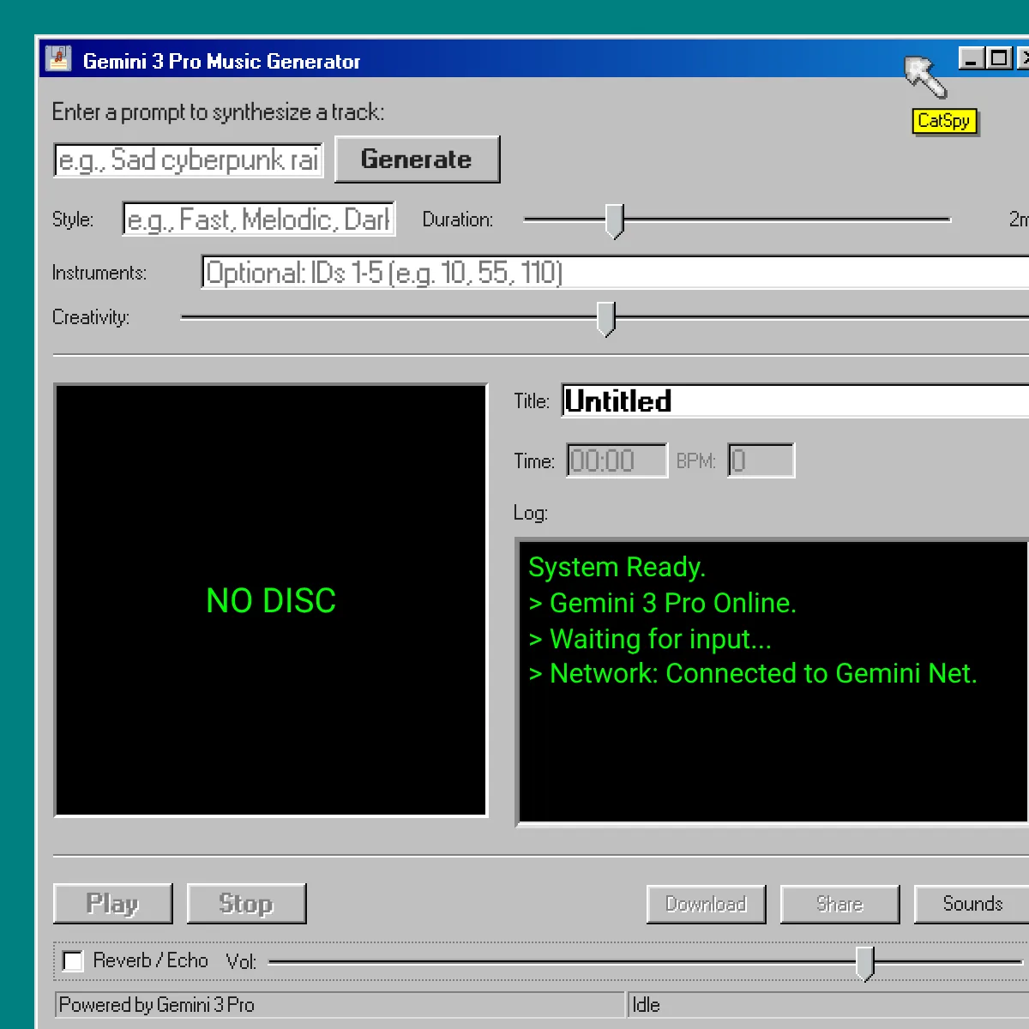Image resolution: width=1029 pixels, height=1029 pixels.
Task: Enable the Reverb / Echo effect
Action: tap(73, 961)
